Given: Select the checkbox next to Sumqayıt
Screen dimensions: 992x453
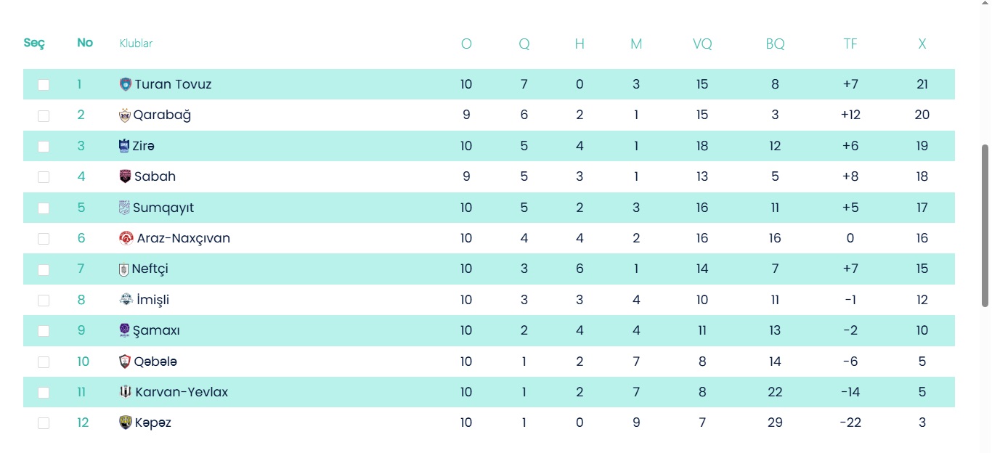Looking at the screenshot, I should point(44,208).
